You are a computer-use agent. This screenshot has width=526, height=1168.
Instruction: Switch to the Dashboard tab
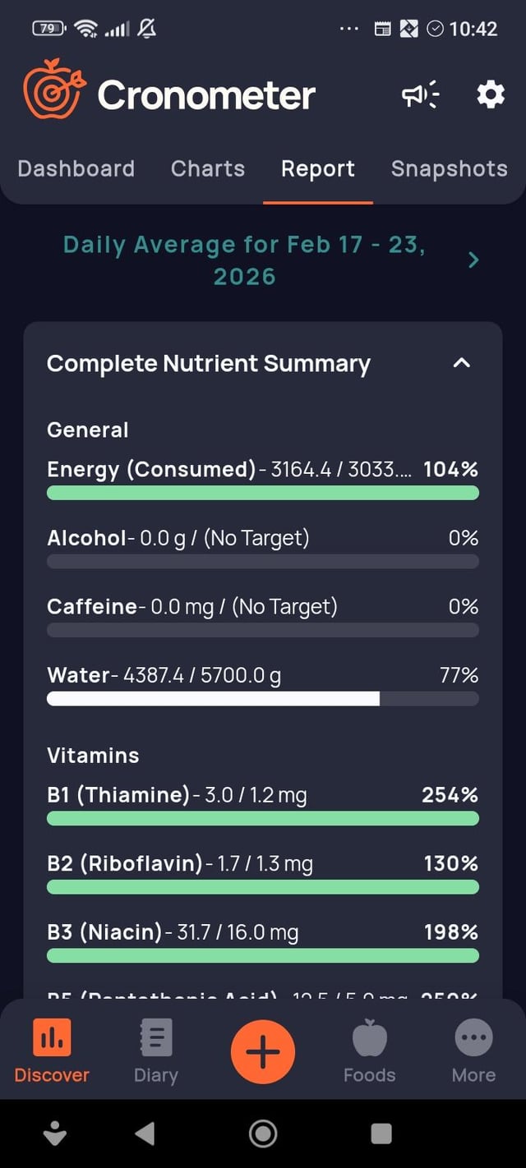coord(76,169)
